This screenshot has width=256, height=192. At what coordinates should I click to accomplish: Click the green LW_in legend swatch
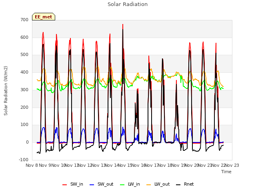pyautogui.click(x=122, y=185)
